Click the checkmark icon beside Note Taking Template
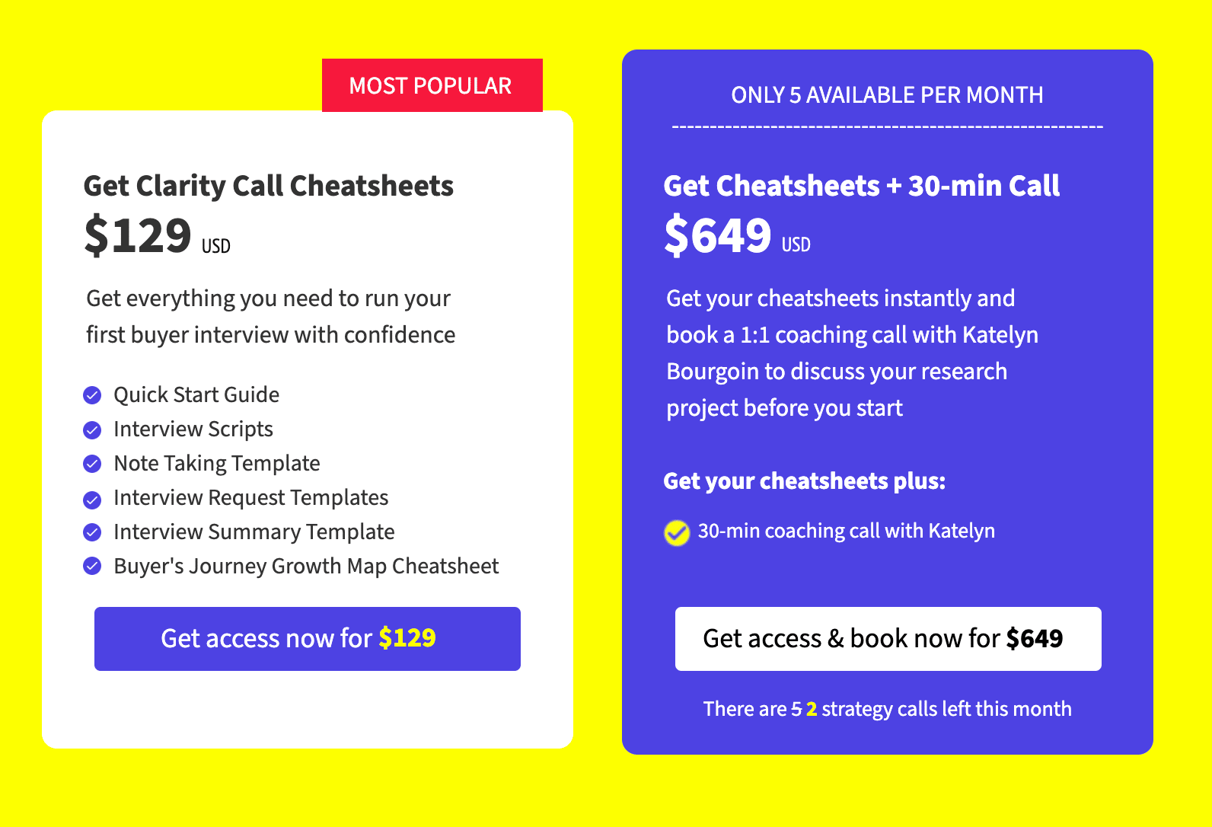 [92, 464]
